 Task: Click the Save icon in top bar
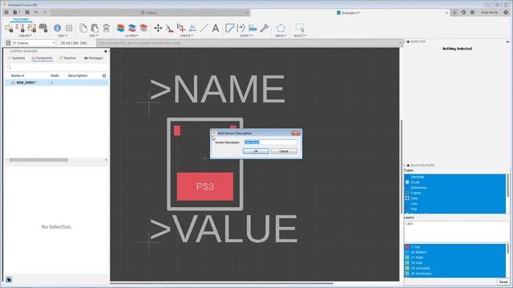tap(27, 13)
